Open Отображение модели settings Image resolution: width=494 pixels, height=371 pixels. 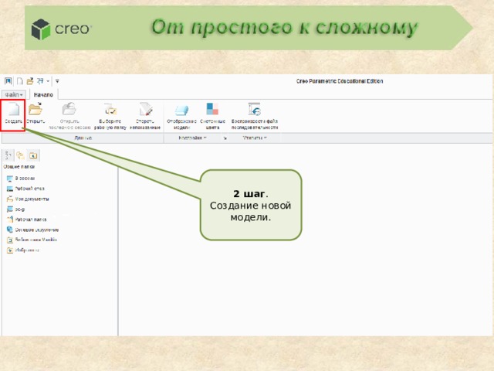point(181,116)
